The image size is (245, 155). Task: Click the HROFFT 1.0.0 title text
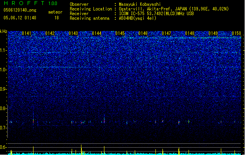31,3
